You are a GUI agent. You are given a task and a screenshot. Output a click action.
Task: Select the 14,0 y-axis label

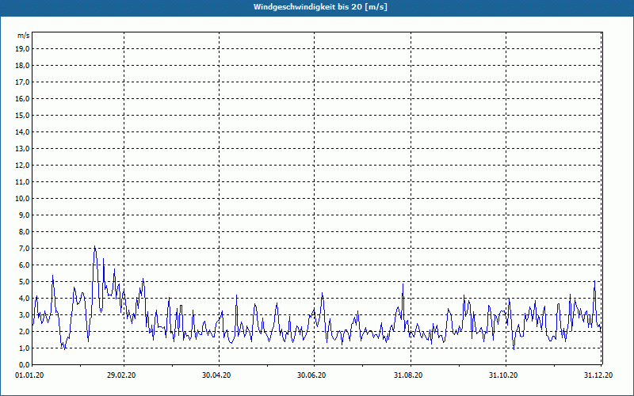coord(23,131)
